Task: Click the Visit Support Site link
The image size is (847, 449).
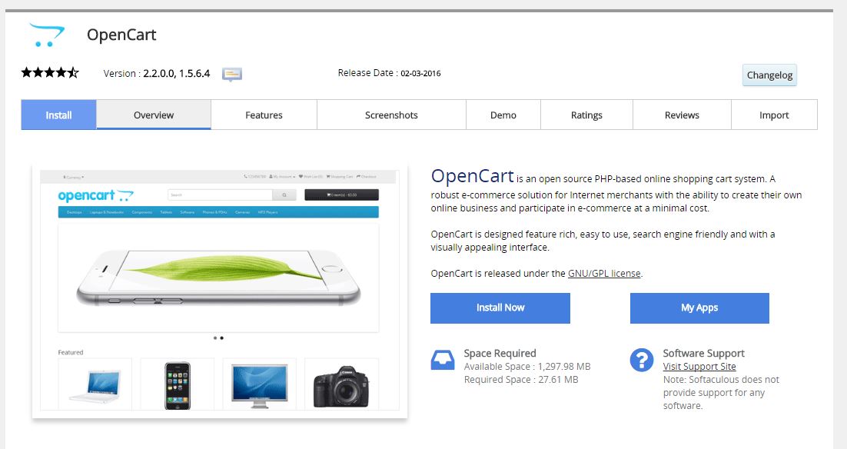Action: point(699,366)
